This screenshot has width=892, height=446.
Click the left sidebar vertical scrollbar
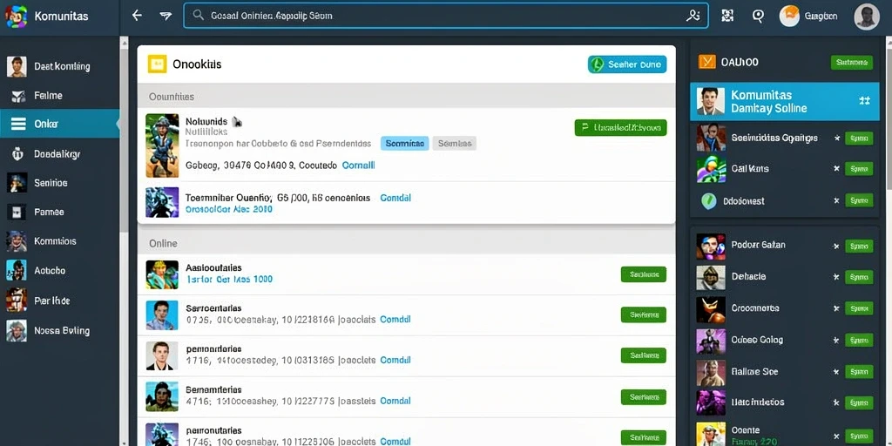coord(124,137)
